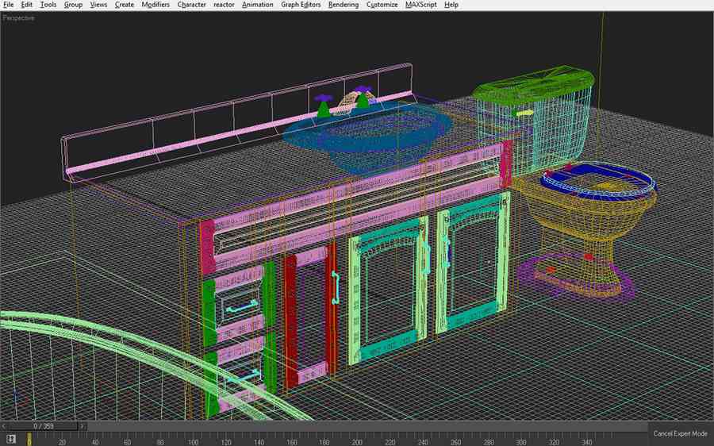Open the MAXScript menu
The image size is (714, 446).
click(x=420, y=5)
